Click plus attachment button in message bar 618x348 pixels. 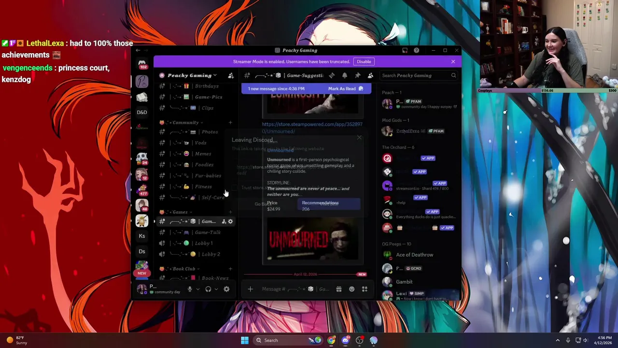250,289
